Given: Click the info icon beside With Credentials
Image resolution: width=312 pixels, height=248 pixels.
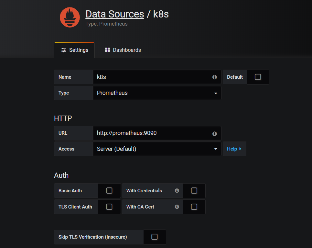Looking at the screenshot, I should 177,191.
